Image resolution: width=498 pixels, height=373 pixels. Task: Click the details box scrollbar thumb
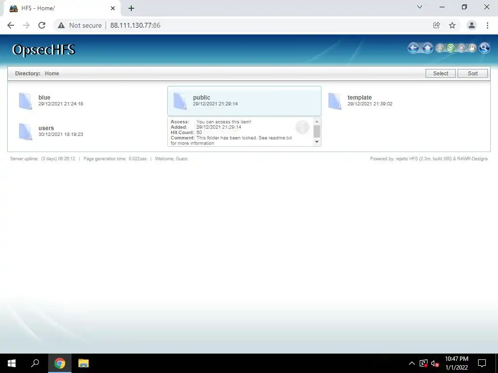pyautogui.click(x=317, y=131)
